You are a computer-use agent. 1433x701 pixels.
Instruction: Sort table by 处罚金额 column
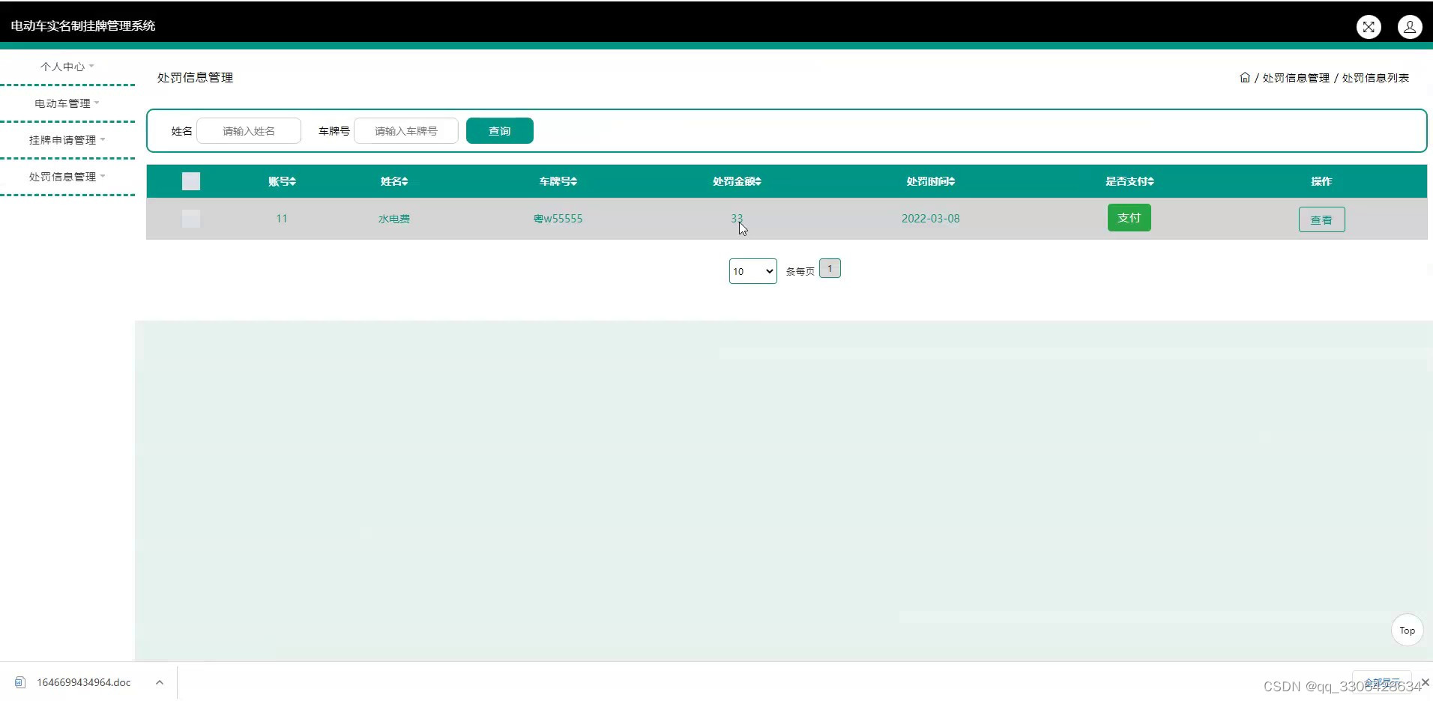[x=737, y=181]
